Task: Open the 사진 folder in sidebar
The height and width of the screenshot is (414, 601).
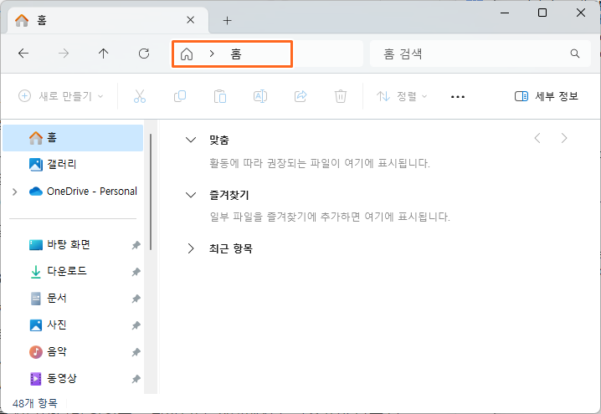Action: tap(73, 325)
